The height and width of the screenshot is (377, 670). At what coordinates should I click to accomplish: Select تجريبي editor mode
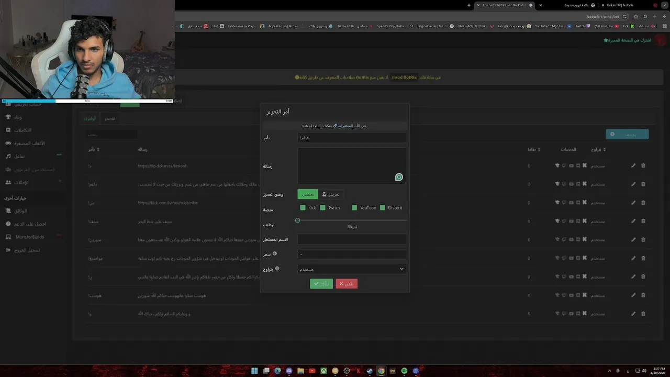331,194
